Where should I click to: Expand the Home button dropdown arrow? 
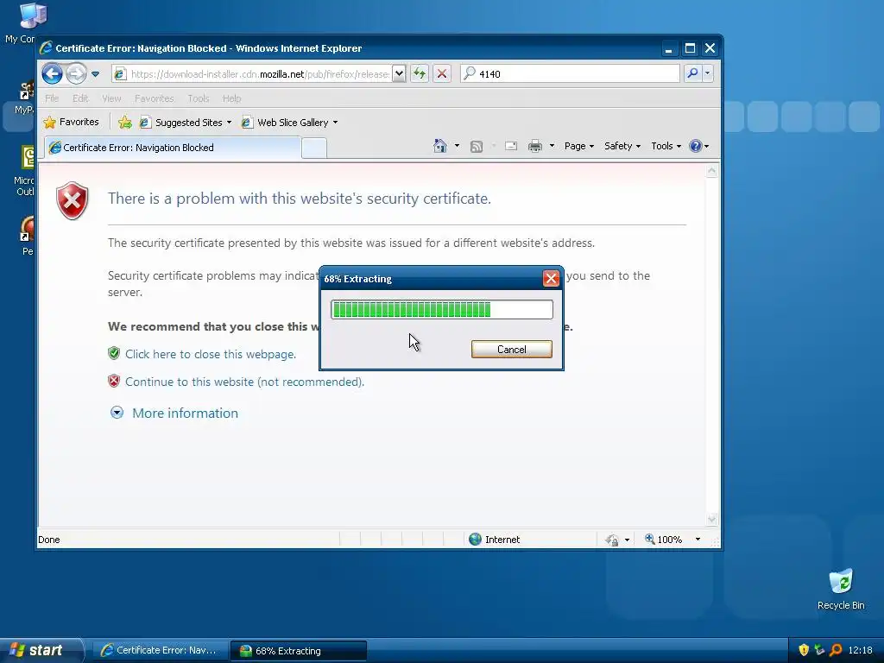pos(458,146)
